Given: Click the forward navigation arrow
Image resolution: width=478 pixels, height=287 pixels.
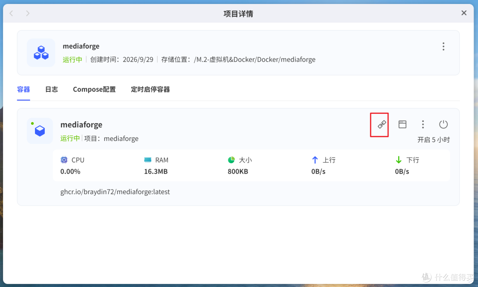Looking at the screenshot, I should (28, 13).
